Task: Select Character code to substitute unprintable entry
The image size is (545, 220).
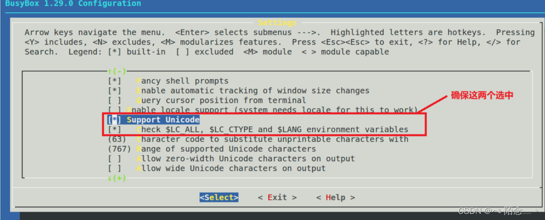Action: 272,139
